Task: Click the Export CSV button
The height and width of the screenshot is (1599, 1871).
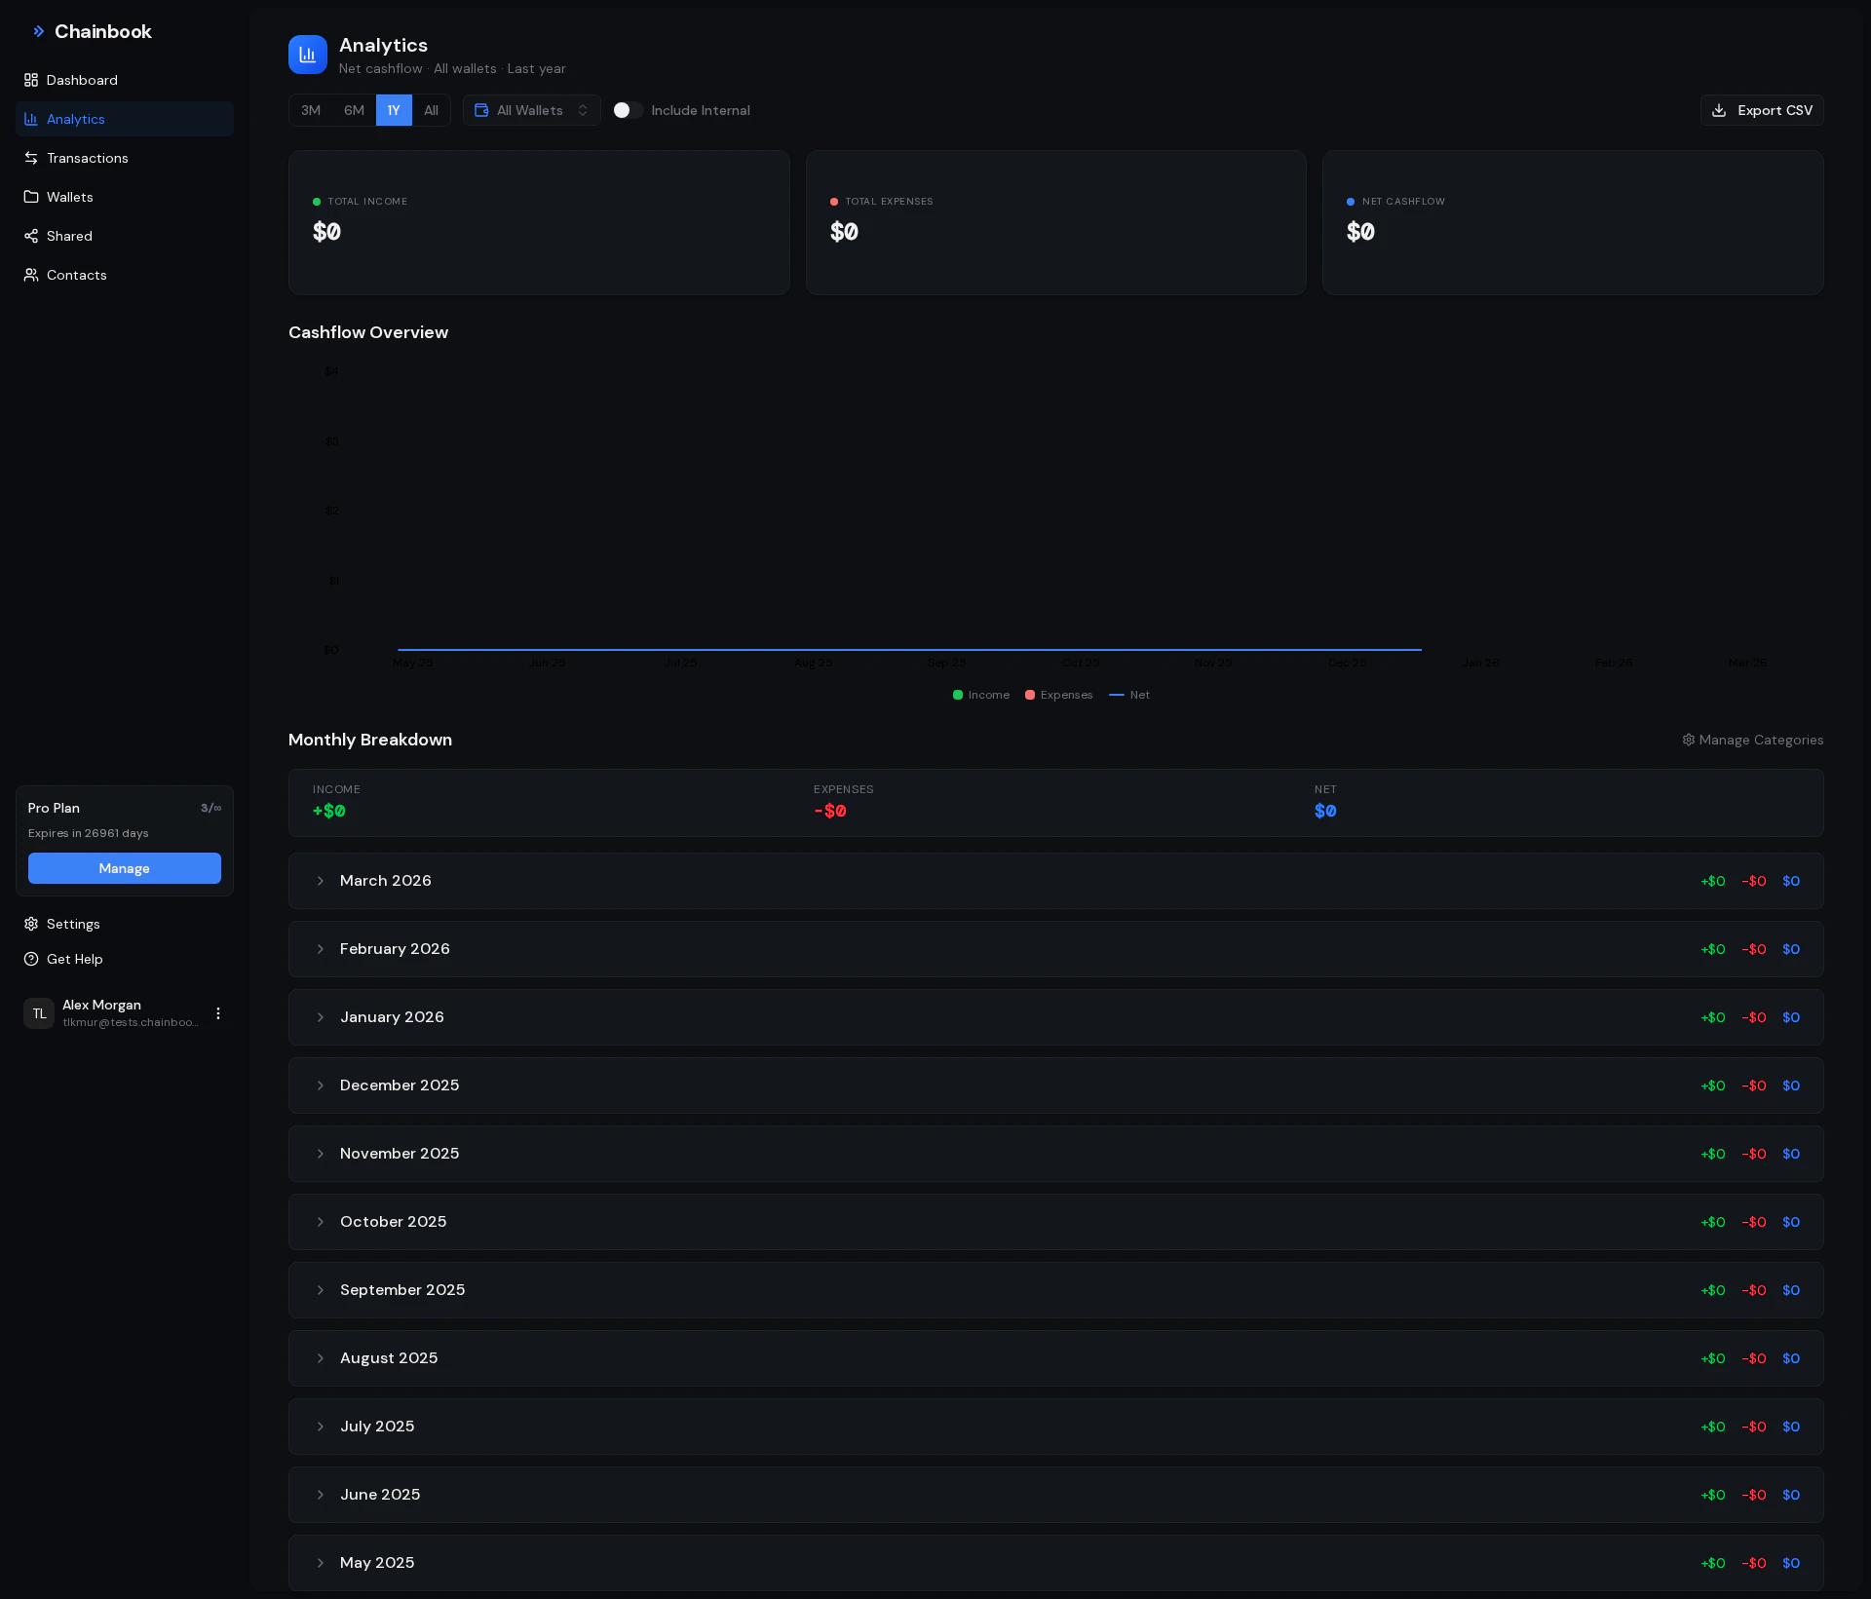Action: point(1762,110)
